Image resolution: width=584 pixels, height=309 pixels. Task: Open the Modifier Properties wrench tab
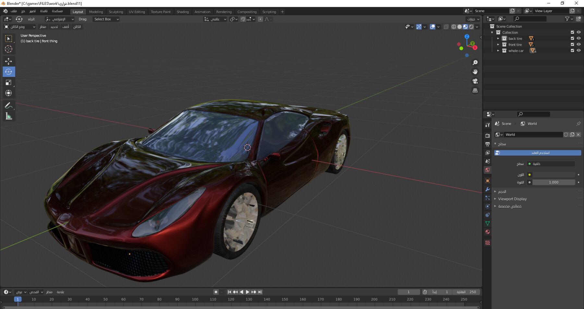[487, 189]
